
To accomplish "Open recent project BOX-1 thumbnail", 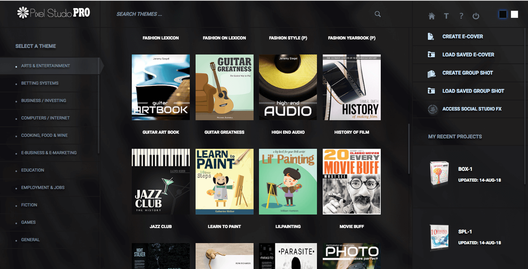I will (439, 174).
